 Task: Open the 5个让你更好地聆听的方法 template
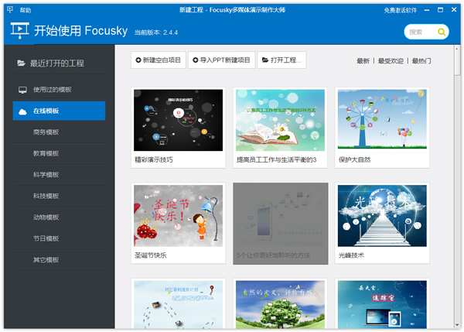[280, 224]
